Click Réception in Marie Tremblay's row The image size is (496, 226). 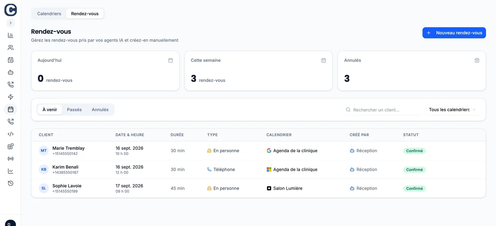363,151
